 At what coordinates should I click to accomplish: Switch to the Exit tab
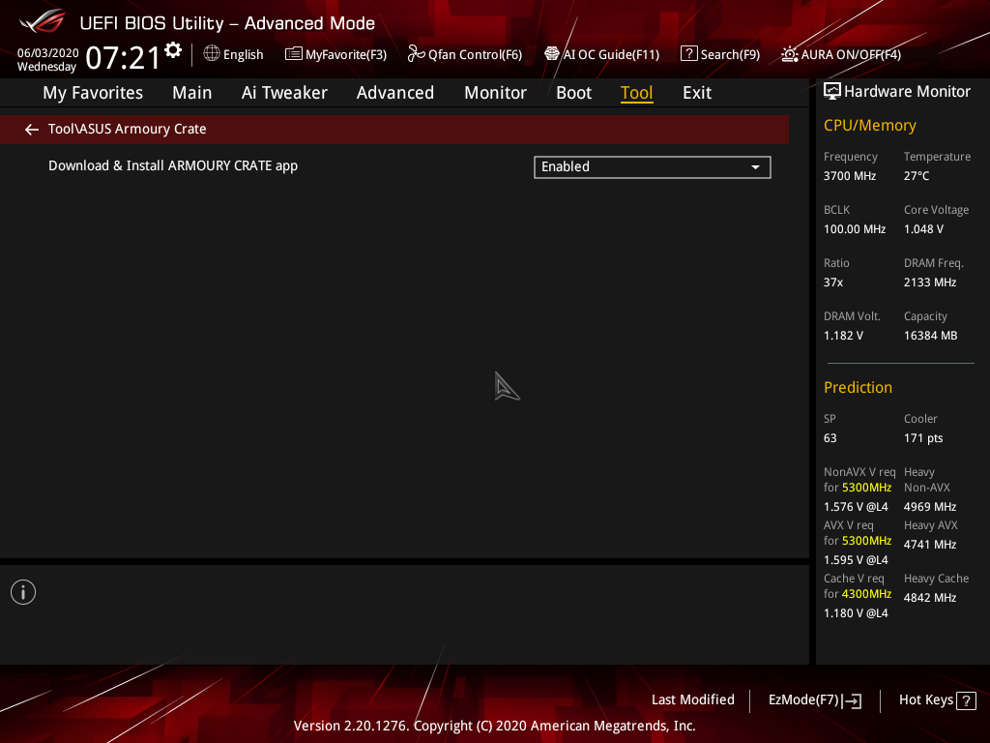pos(696,92)
